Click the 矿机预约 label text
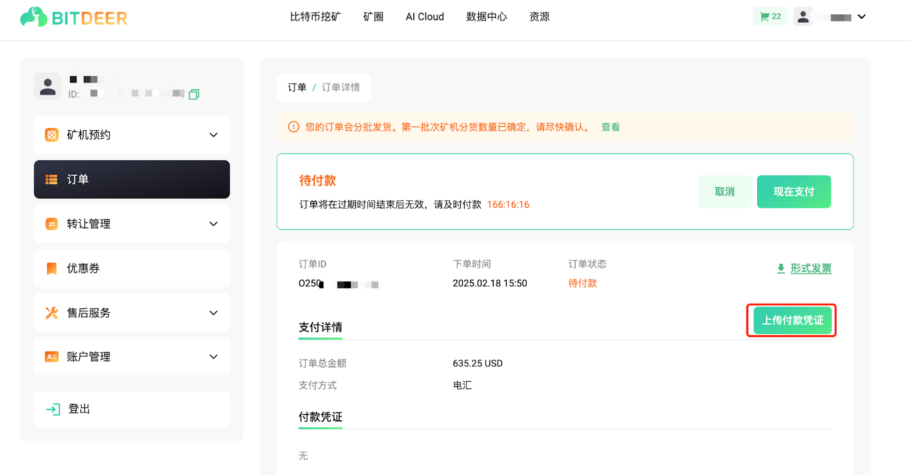The image size is (911, 475). [x=89, y=135]
